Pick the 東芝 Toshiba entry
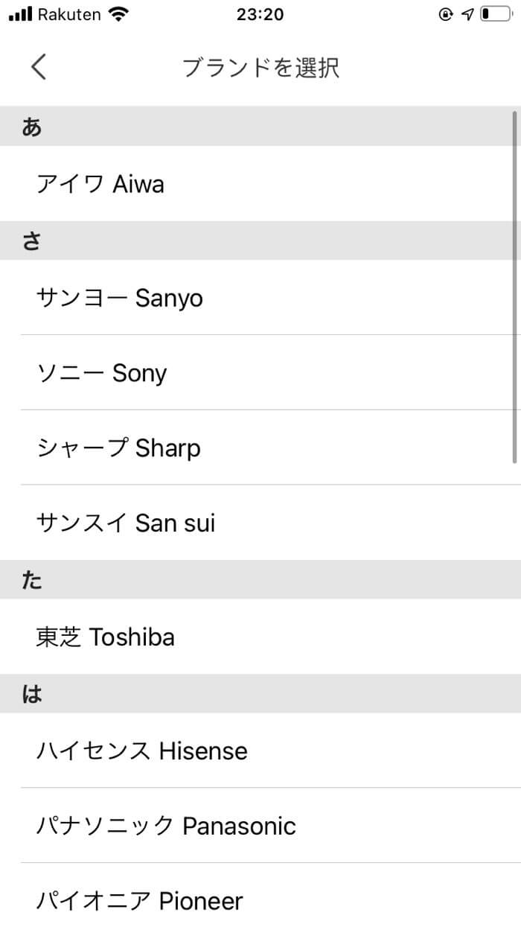The width and height of the screenshot is (521, 927). click(x=260, y=637)
